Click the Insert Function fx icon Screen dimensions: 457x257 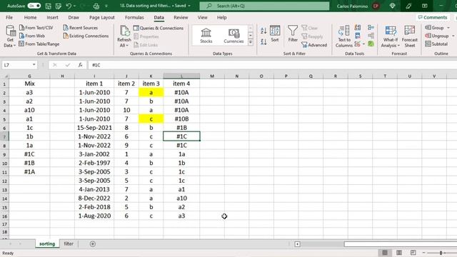tap(80, 65)
